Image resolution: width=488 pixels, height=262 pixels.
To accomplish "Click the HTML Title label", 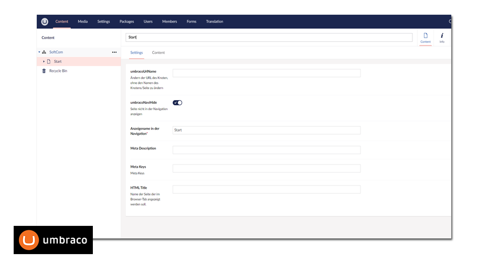I will click(139, 188).
